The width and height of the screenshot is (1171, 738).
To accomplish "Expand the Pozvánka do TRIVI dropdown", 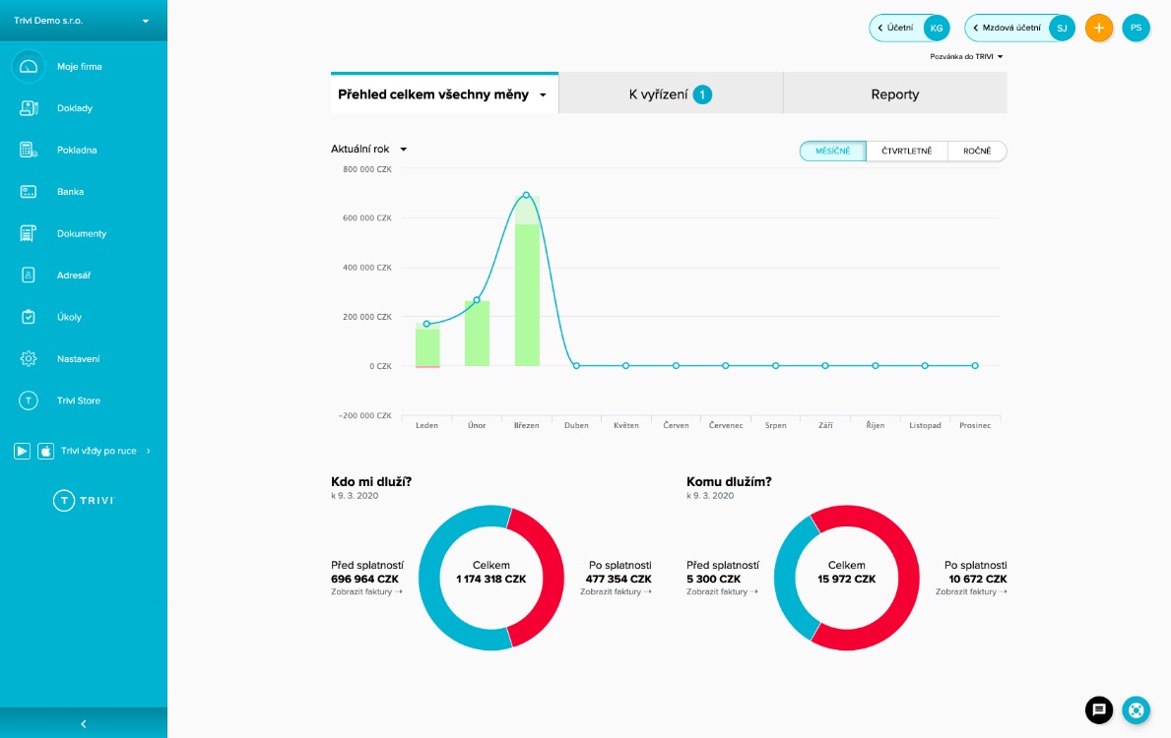I will (966, 57).
